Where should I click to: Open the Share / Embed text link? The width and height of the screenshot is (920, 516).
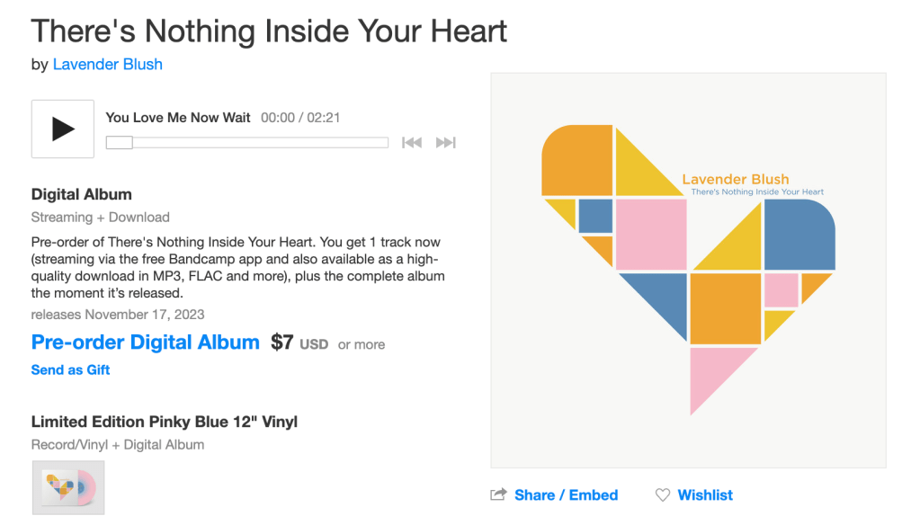[566, 494]
